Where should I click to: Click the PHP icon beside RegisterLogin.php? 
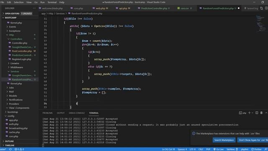(10, 59)
